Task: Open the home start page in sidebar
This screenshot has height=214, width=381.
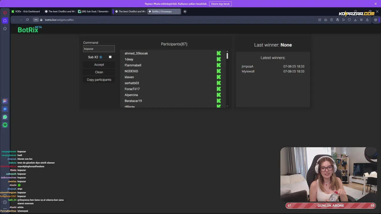Action: point(5,21)
